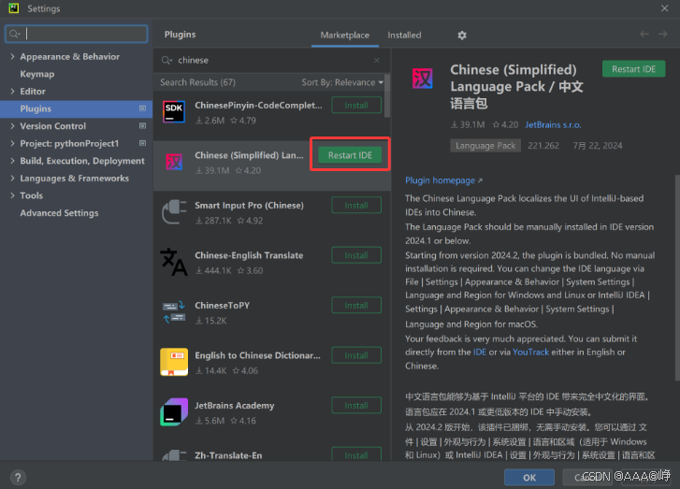The width and height of the screenshot is (680, 489).
Task: Install Chinese-English Translate plugin
Action: (x=356, y=255)
